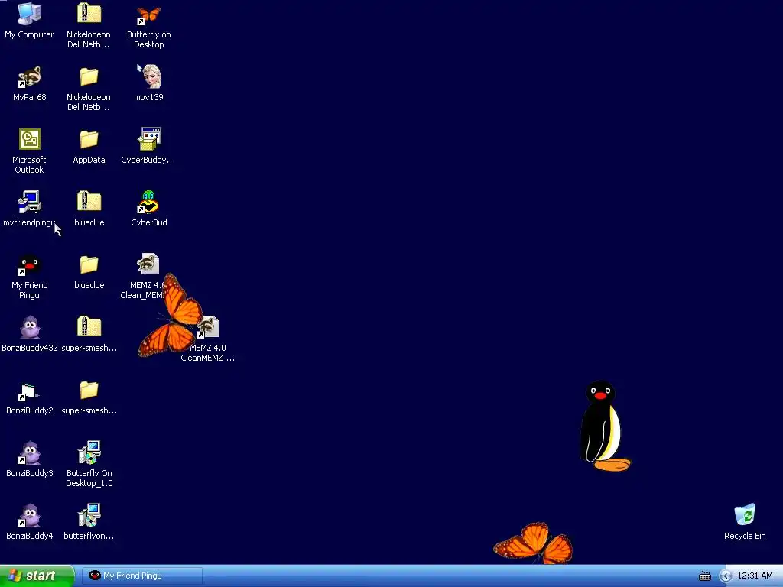783x587 pixels.
Task: Click the 12:31 AM taskbar clock
Action: [755, 576]
